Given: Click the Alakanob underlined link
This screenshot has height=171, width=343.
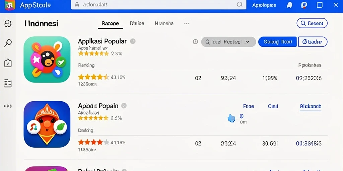Looking at the screenshot, I should click(x=311, y=106).
